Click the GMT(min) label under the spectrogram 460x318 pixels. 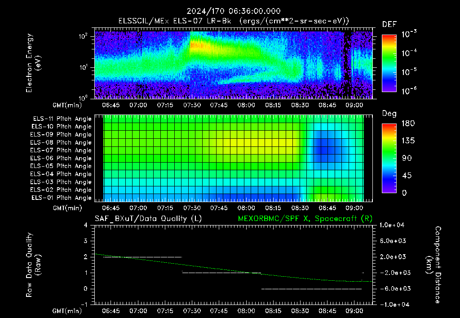coord(67,105)
